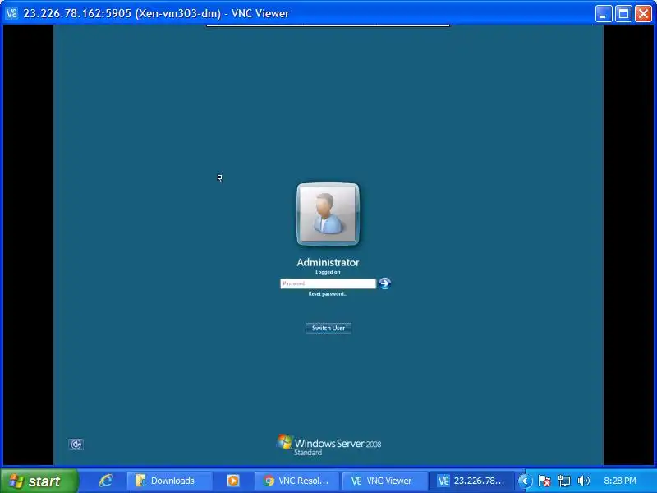The image size is (657, 493).
Task: Open the Reset password link
Action: pyautogui.click(x=328, y=294)
